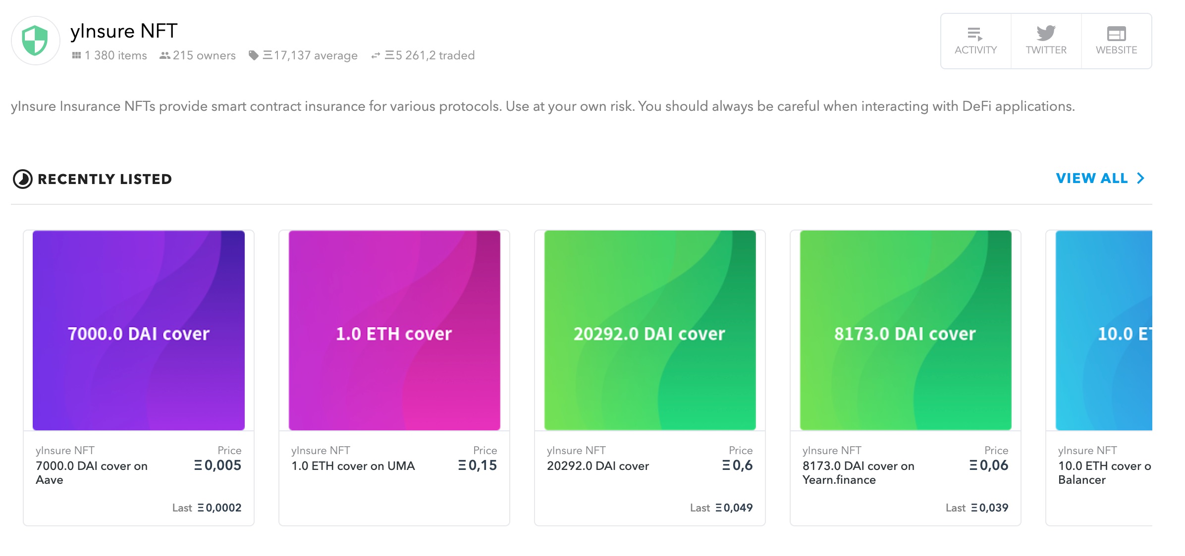Click the average price tag icon

coord(253,55)
